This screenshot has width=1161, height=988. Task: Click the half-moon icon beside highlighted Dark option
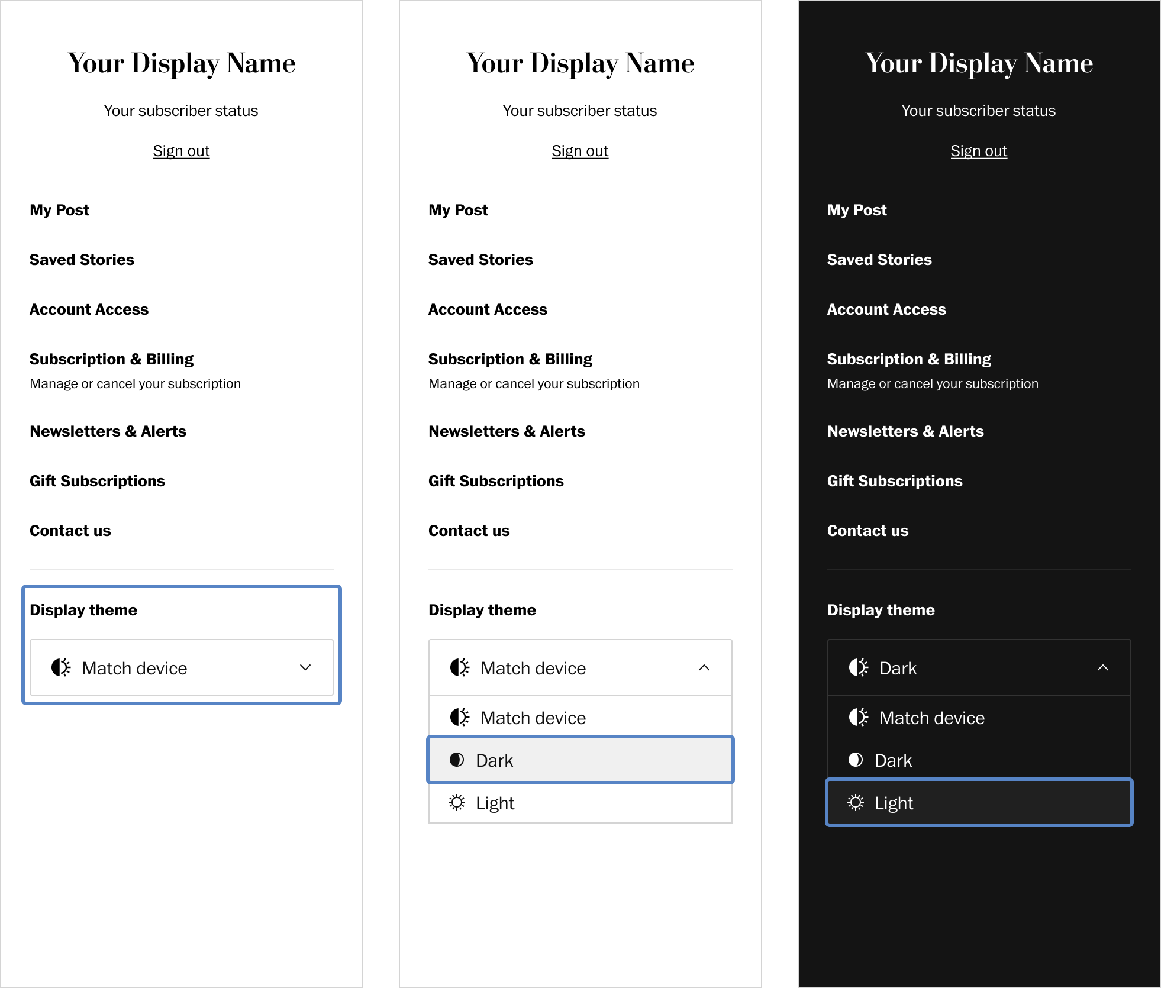(457, 760)
